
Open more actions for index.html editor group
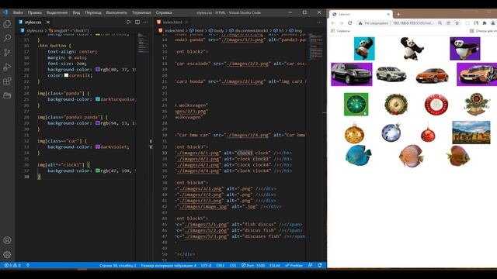coord(319,22)
